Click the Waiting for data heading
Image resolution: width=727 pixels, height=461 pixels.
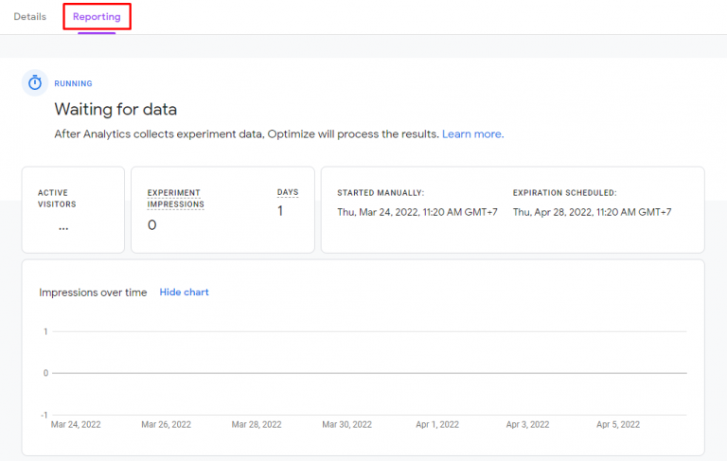(115, 110)
